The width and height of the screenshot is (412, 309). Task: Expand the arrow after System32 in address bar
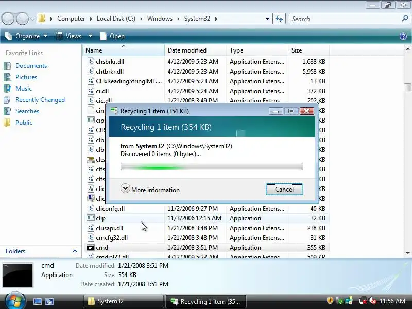point(216,19)
